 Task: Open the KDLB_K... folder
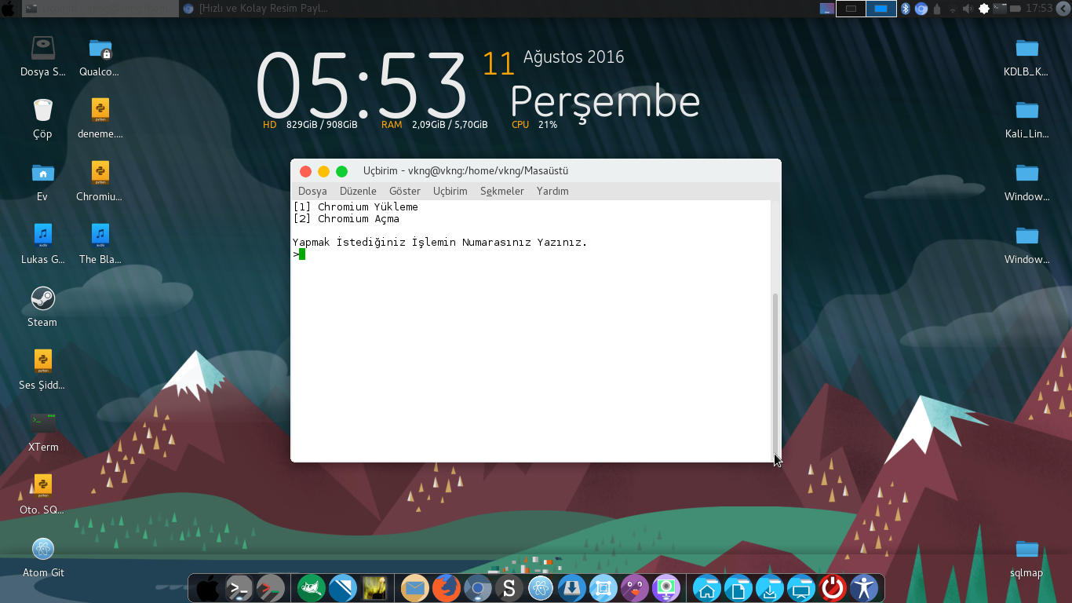[1026, 48]
